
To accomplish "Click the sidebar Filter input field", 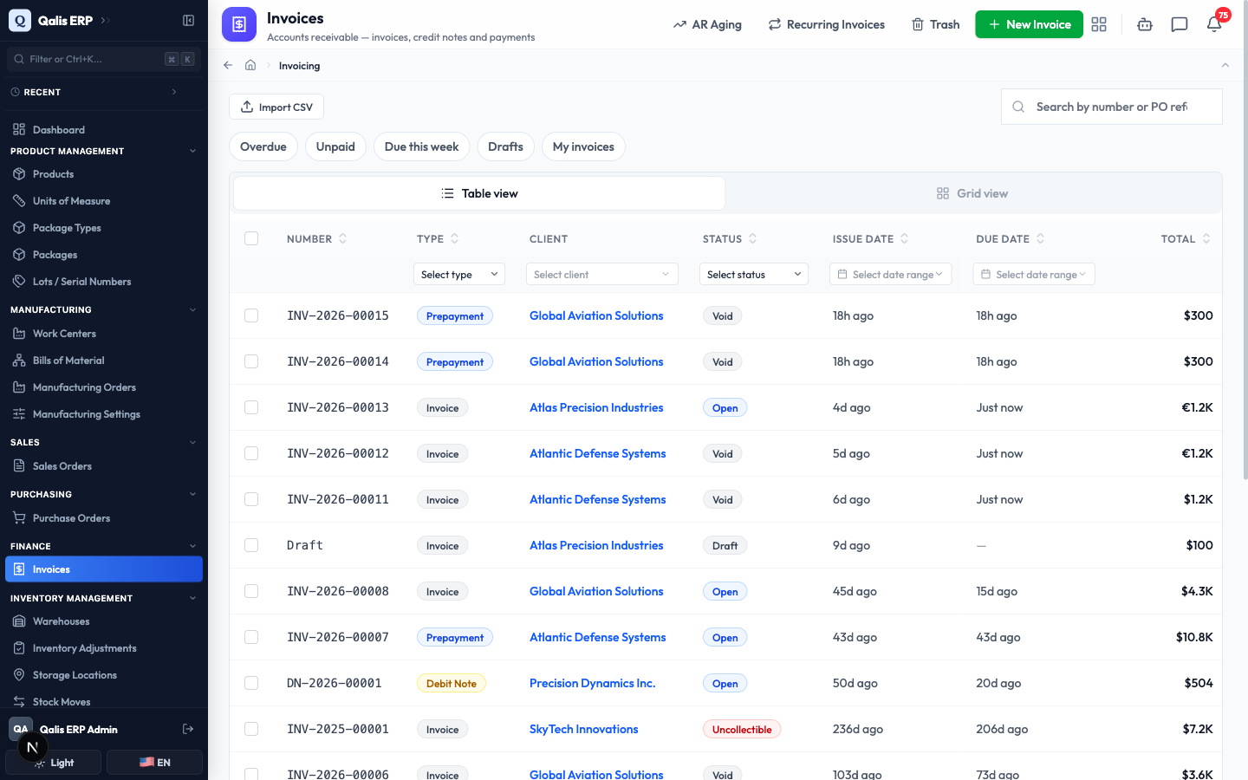I will coord(104,59).
